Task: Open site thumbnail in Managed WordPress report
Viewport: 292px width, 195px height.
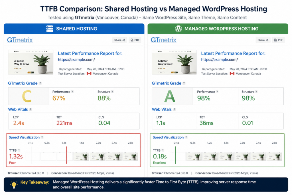Action: [x=174, y=62]
